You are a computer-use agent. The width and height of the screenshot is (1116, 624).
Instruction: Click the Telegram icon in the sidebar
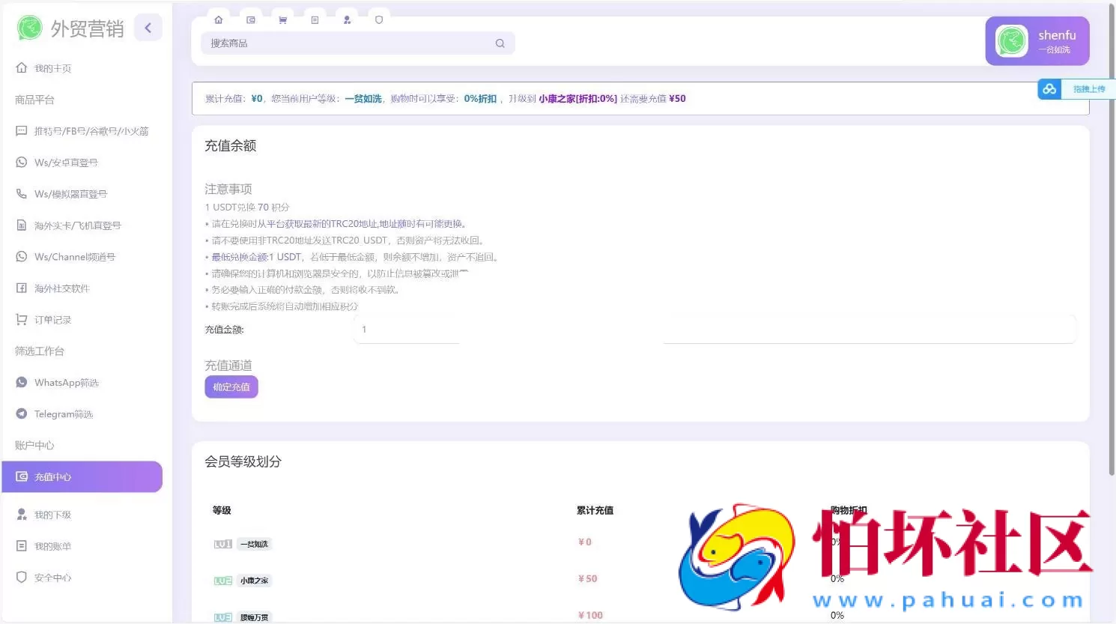tap(22, 414)
